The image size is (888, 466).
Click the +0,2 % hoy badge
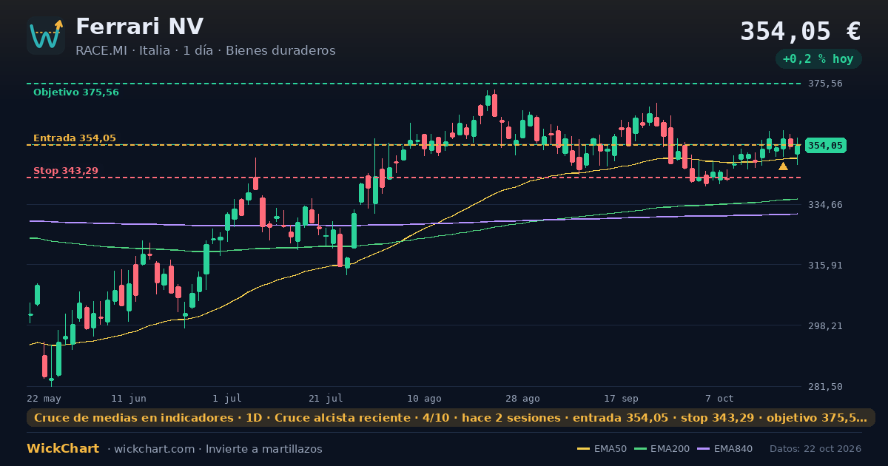tap(818, 59)
